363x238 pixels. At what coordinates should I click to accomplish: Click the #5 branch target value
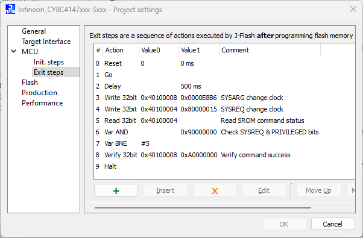coord(145,143)
